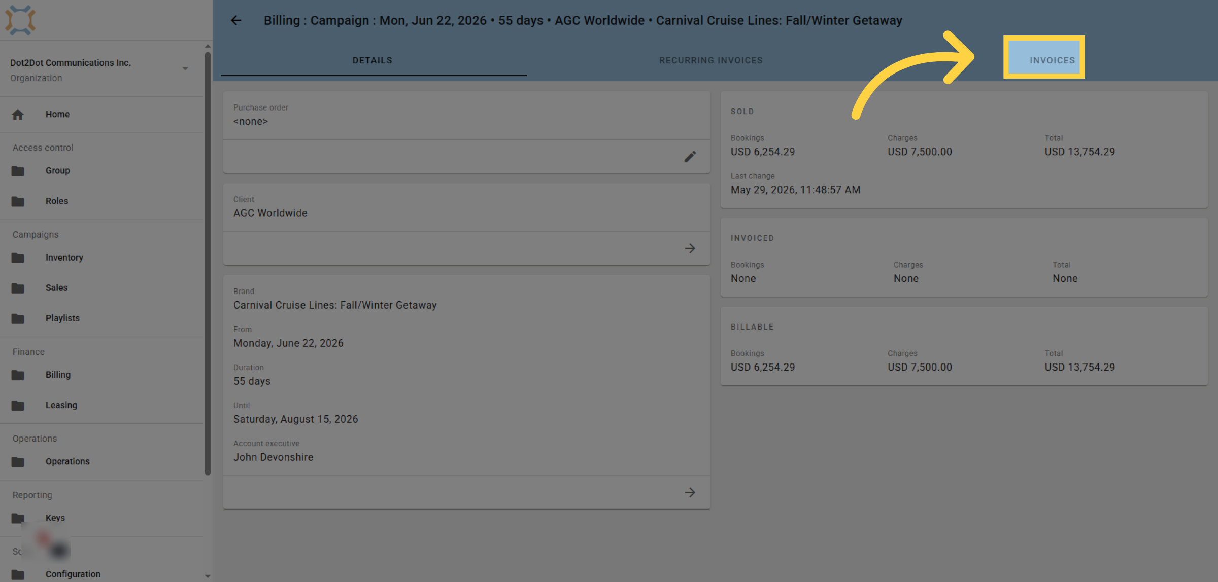Click the Until date Saturday, August 15, 2026
This screenshot has height=582, width=1218.
pyautogui.click(x=296, y=419)
